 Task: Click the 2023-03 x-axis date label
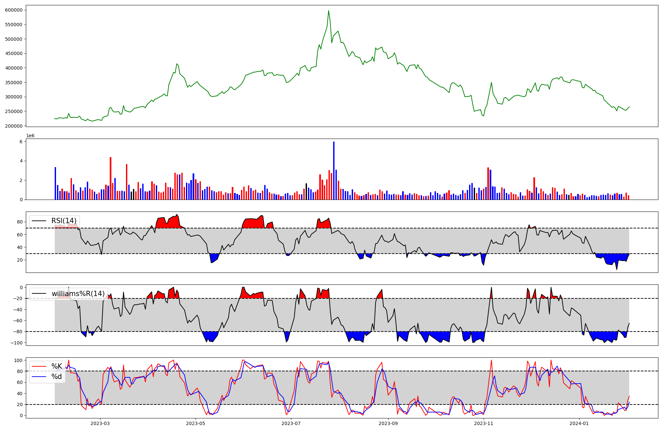tap(100, 423)
